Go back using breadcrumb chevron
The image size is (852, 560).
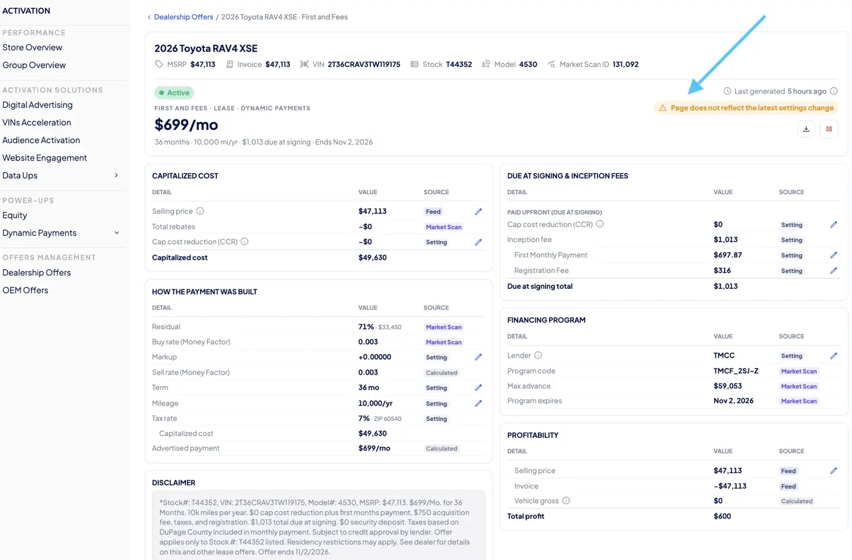[149, 17]
